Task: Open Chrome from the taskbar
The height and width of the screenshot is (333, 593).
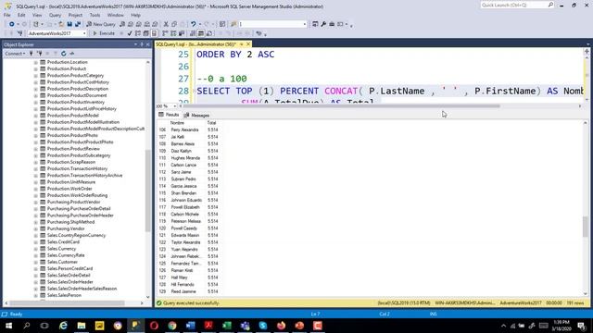Action: (172, 326)
